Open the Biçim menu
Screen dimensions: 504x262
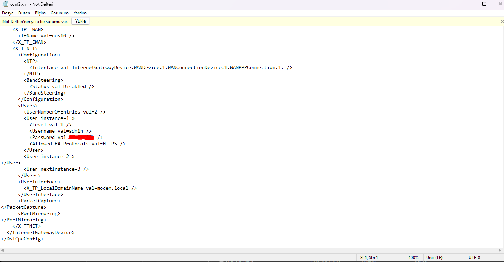(x=40, y=13)
